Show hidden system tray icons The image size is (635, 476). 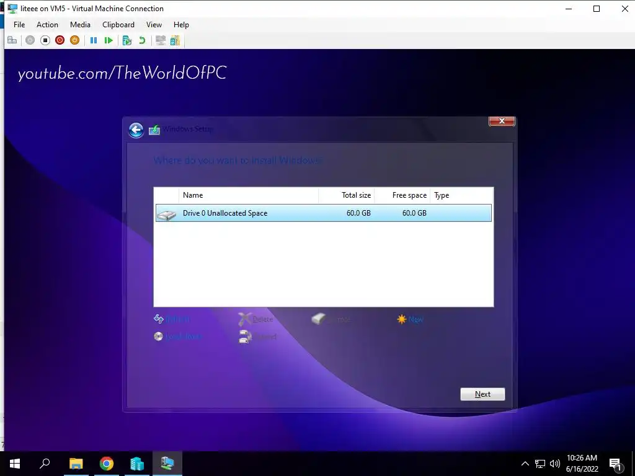pos(525,464)
